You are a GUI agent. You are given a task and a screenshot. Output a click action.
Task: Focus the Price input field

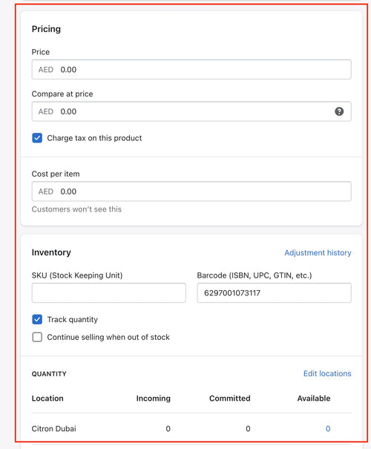point(191,70)
